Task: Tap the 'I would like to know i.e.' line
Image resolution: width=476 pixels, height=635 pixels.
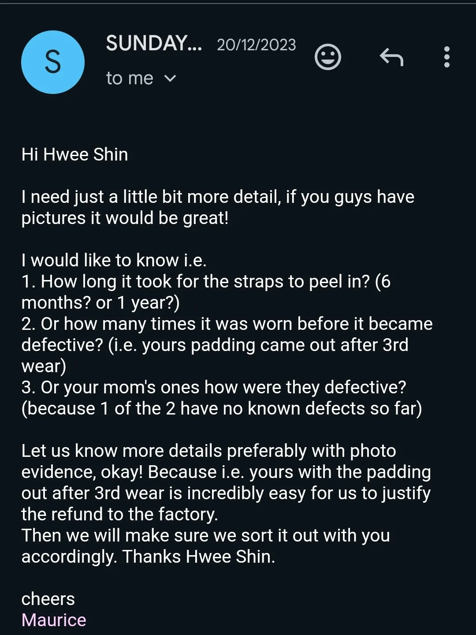Action: pos(114,261)
